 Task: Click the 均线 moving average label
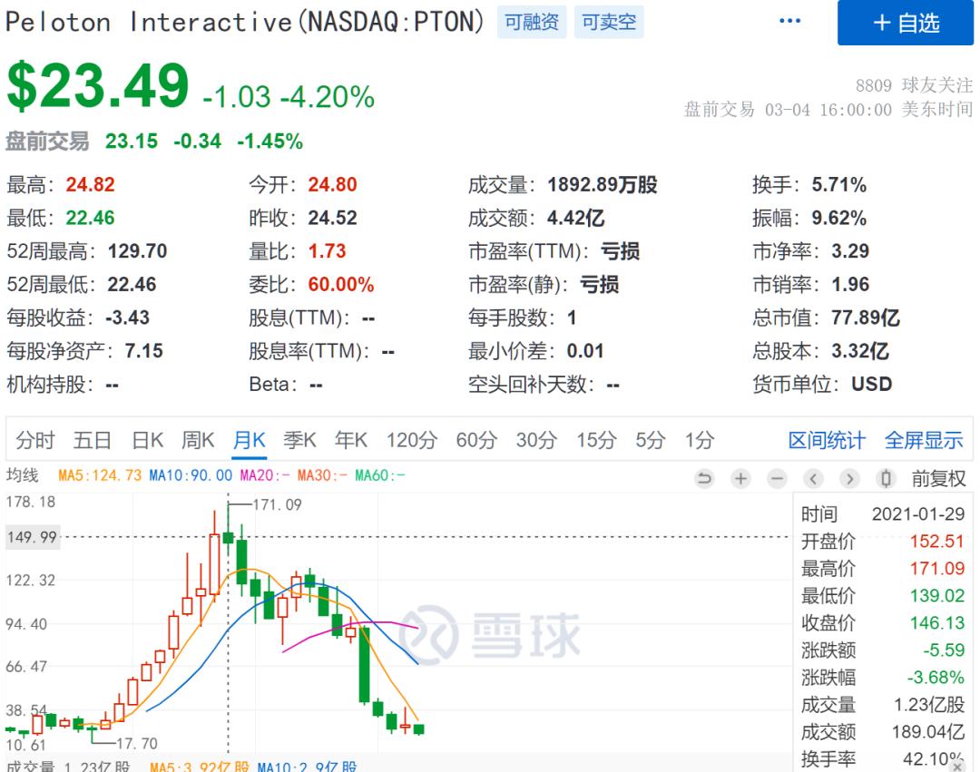pyautogui.click(x=23, y=475)
